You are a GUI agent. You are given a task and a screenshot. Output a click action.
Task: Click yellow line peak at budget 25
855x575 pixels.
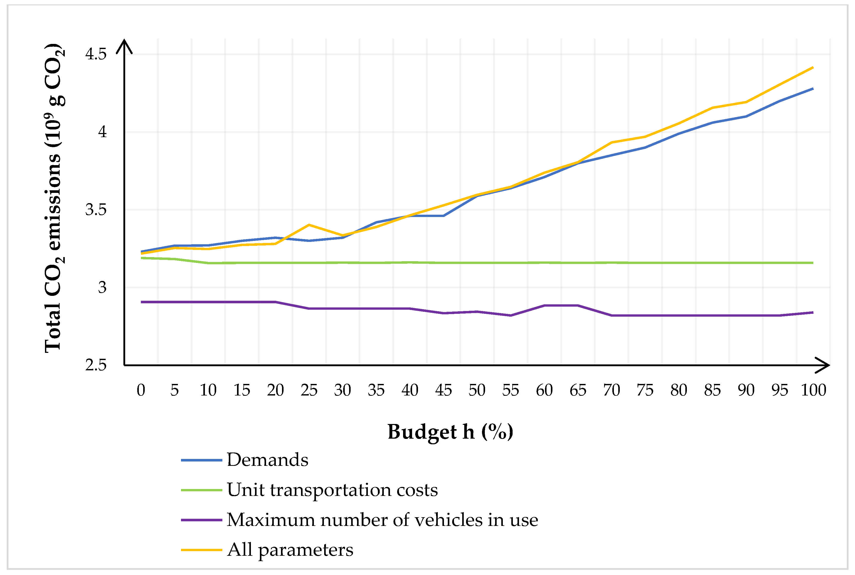(309, 225)
